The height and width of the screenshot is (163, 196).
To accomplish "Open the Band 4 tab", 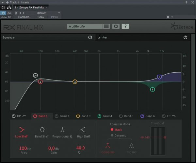I will [x=107, y=116].
